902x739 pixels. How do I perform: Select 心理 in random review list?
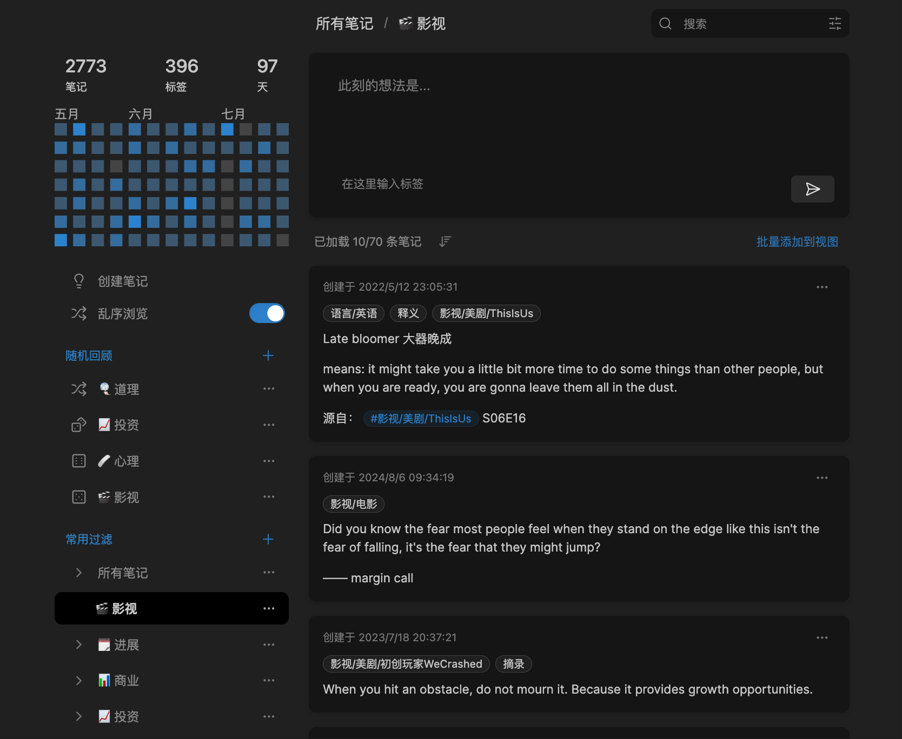point(119,461)
